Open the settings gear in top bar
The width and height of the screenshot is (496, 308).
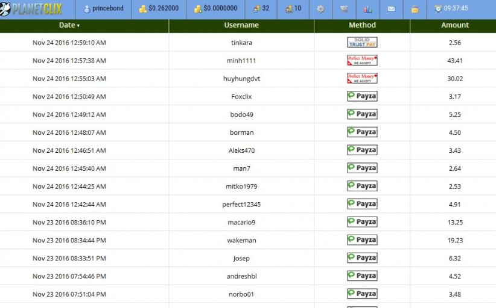click(320, 9)
